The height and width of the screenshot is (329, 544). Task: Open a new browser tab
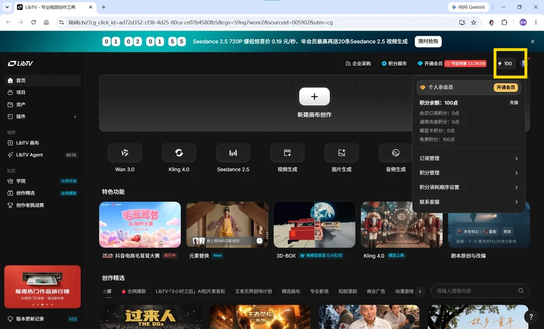(104, 7)
